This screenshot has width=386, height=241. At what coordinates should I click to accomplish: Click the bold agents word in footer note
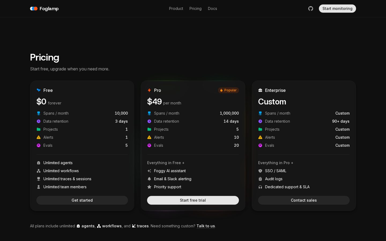click(x=88, y=226)
